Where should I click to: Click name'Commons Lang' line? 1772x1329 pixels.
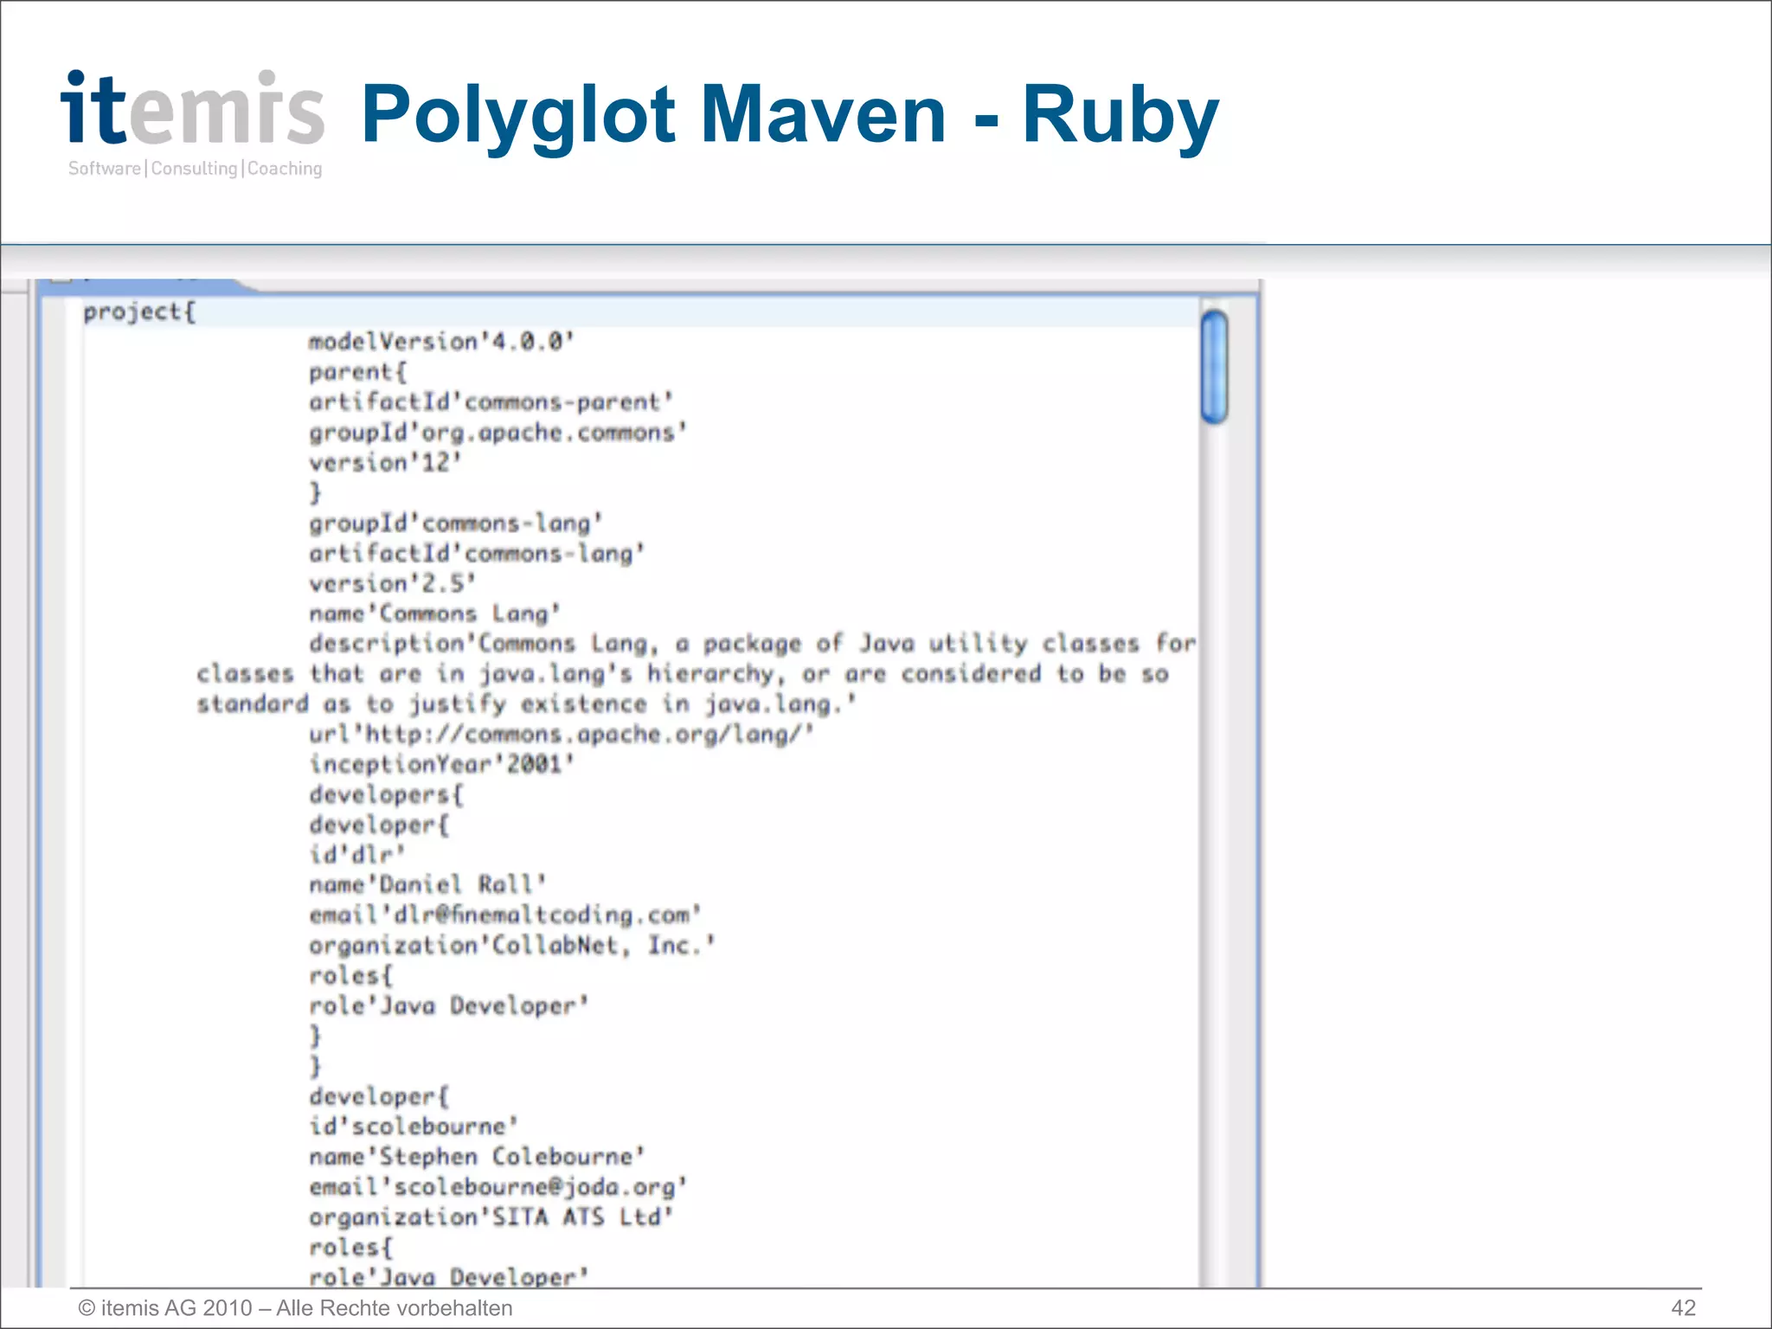[434, 614]
